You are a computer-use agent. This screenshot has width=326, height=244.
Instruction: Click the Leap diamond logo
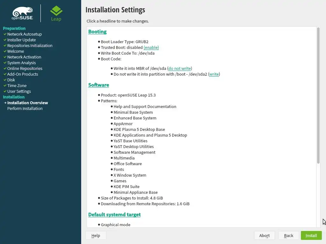click(56, 13)
